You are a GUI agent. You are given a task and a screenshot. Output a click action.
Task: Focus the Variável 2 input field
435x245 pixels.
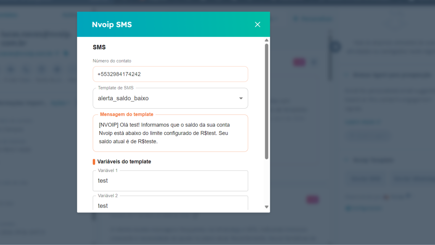coord(170,203)
